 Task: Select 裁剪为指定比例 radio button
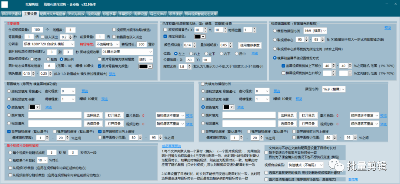[275, 31]
